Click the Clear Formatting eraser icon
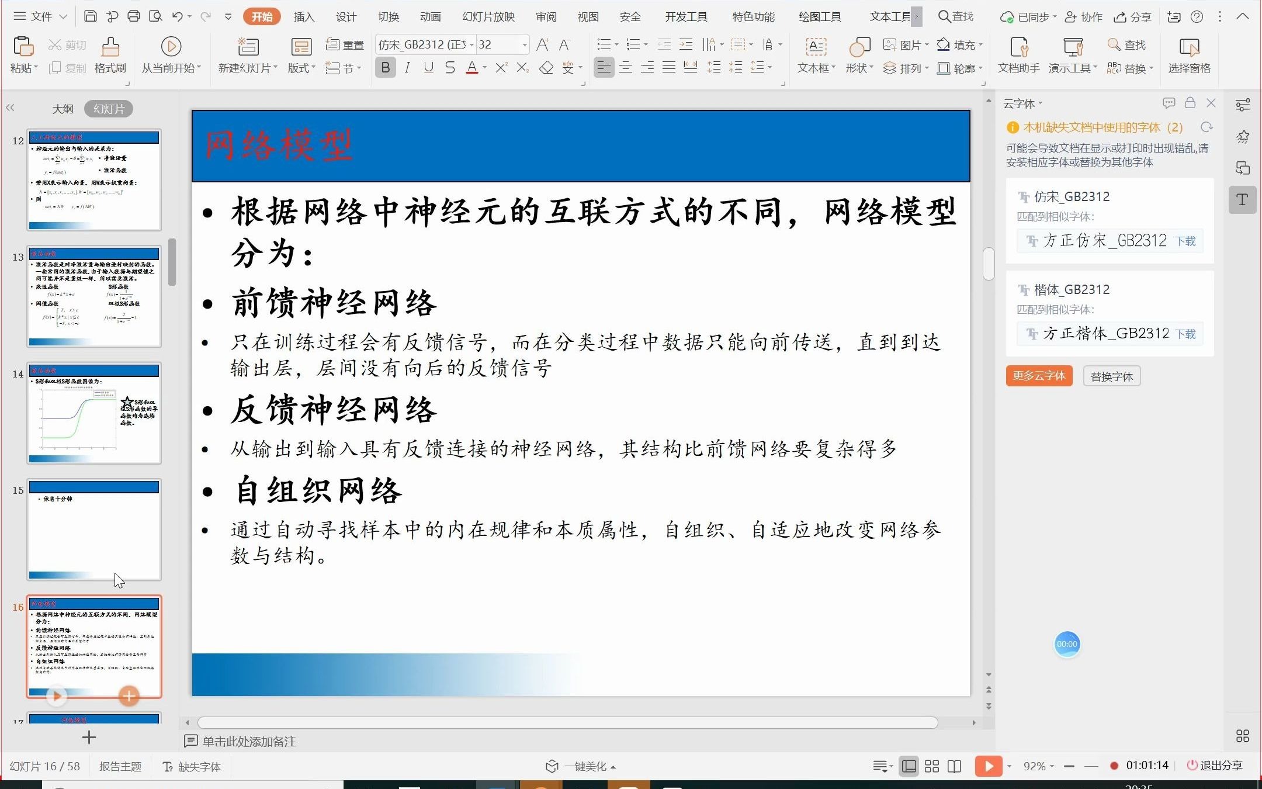Viewport: 1262px width, 789px height. (546, 68)
